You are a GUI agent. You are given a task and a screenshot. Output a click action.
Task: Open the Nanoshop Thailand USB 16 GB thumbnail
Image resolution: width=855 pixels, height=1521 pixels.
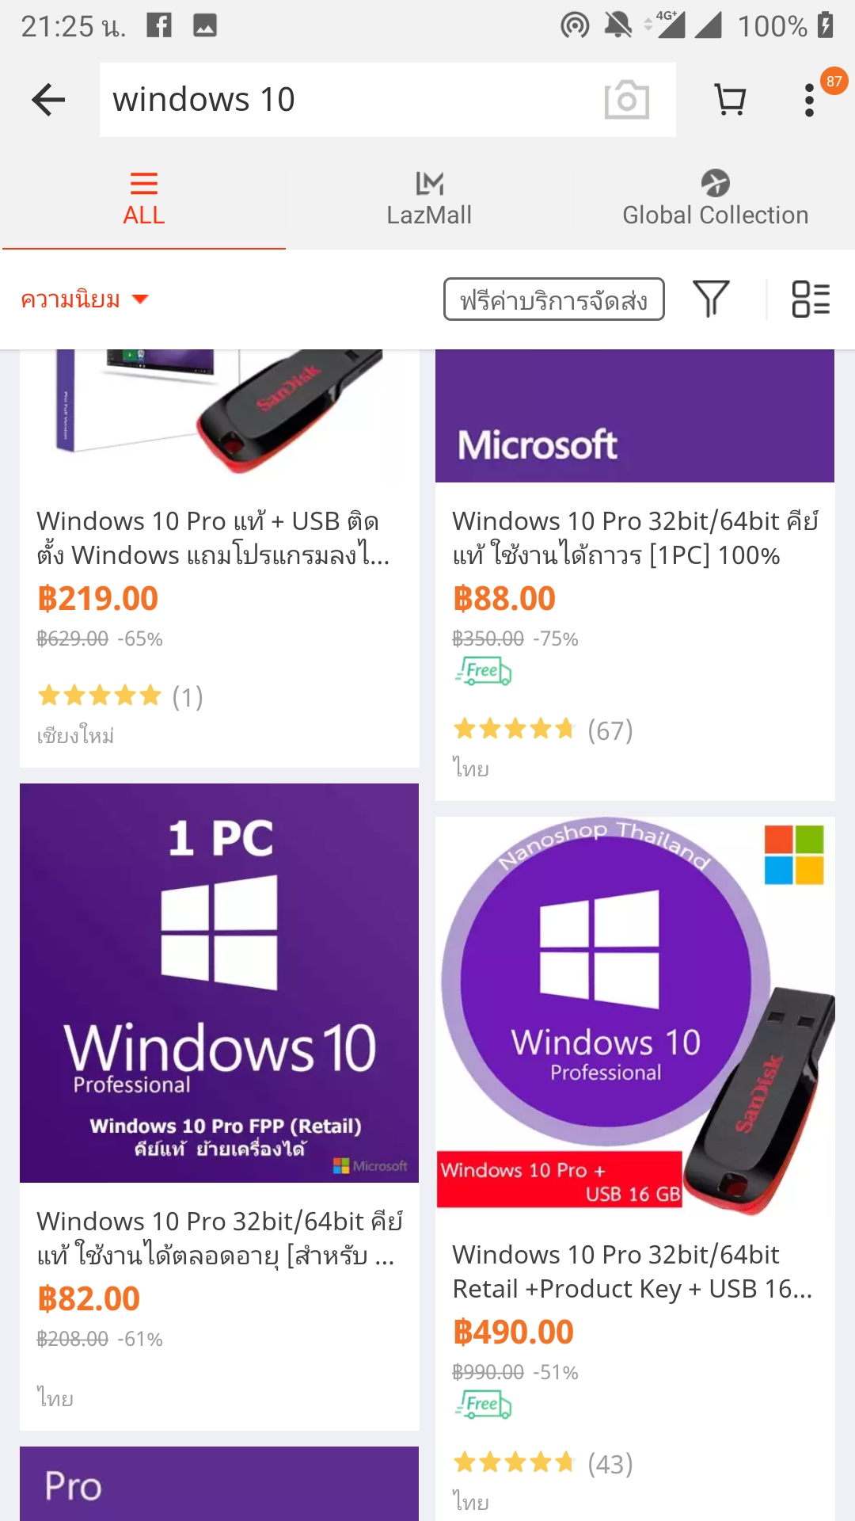pyautogui.click(x=635, y=1016)
